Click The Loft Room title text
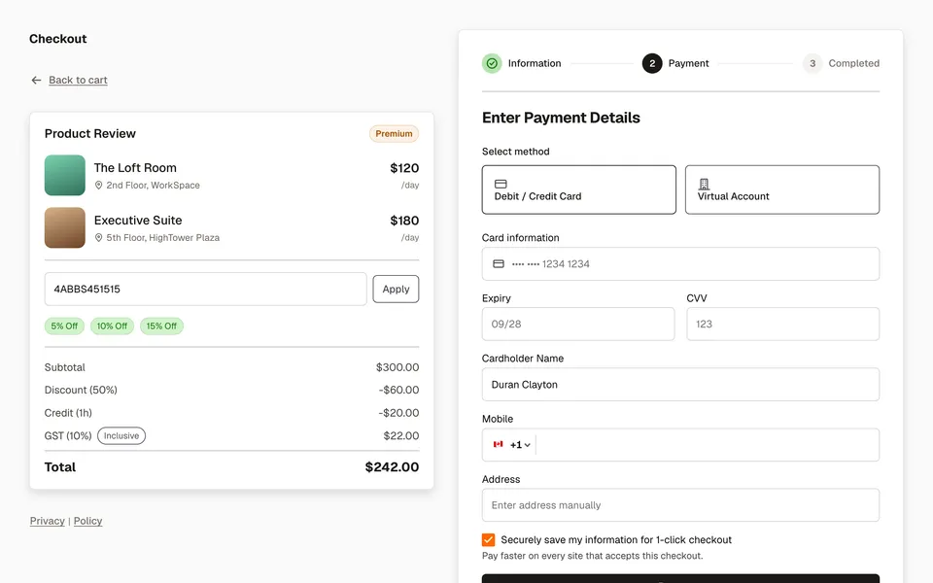 click(135, 168)
